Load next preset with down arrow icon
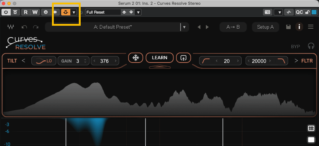This screenshot has height=146, width=319. pos(131,13)
